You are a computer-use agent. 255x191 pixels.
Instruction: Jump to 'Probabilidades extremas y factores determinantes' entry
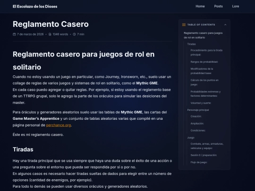pos(205,94)
